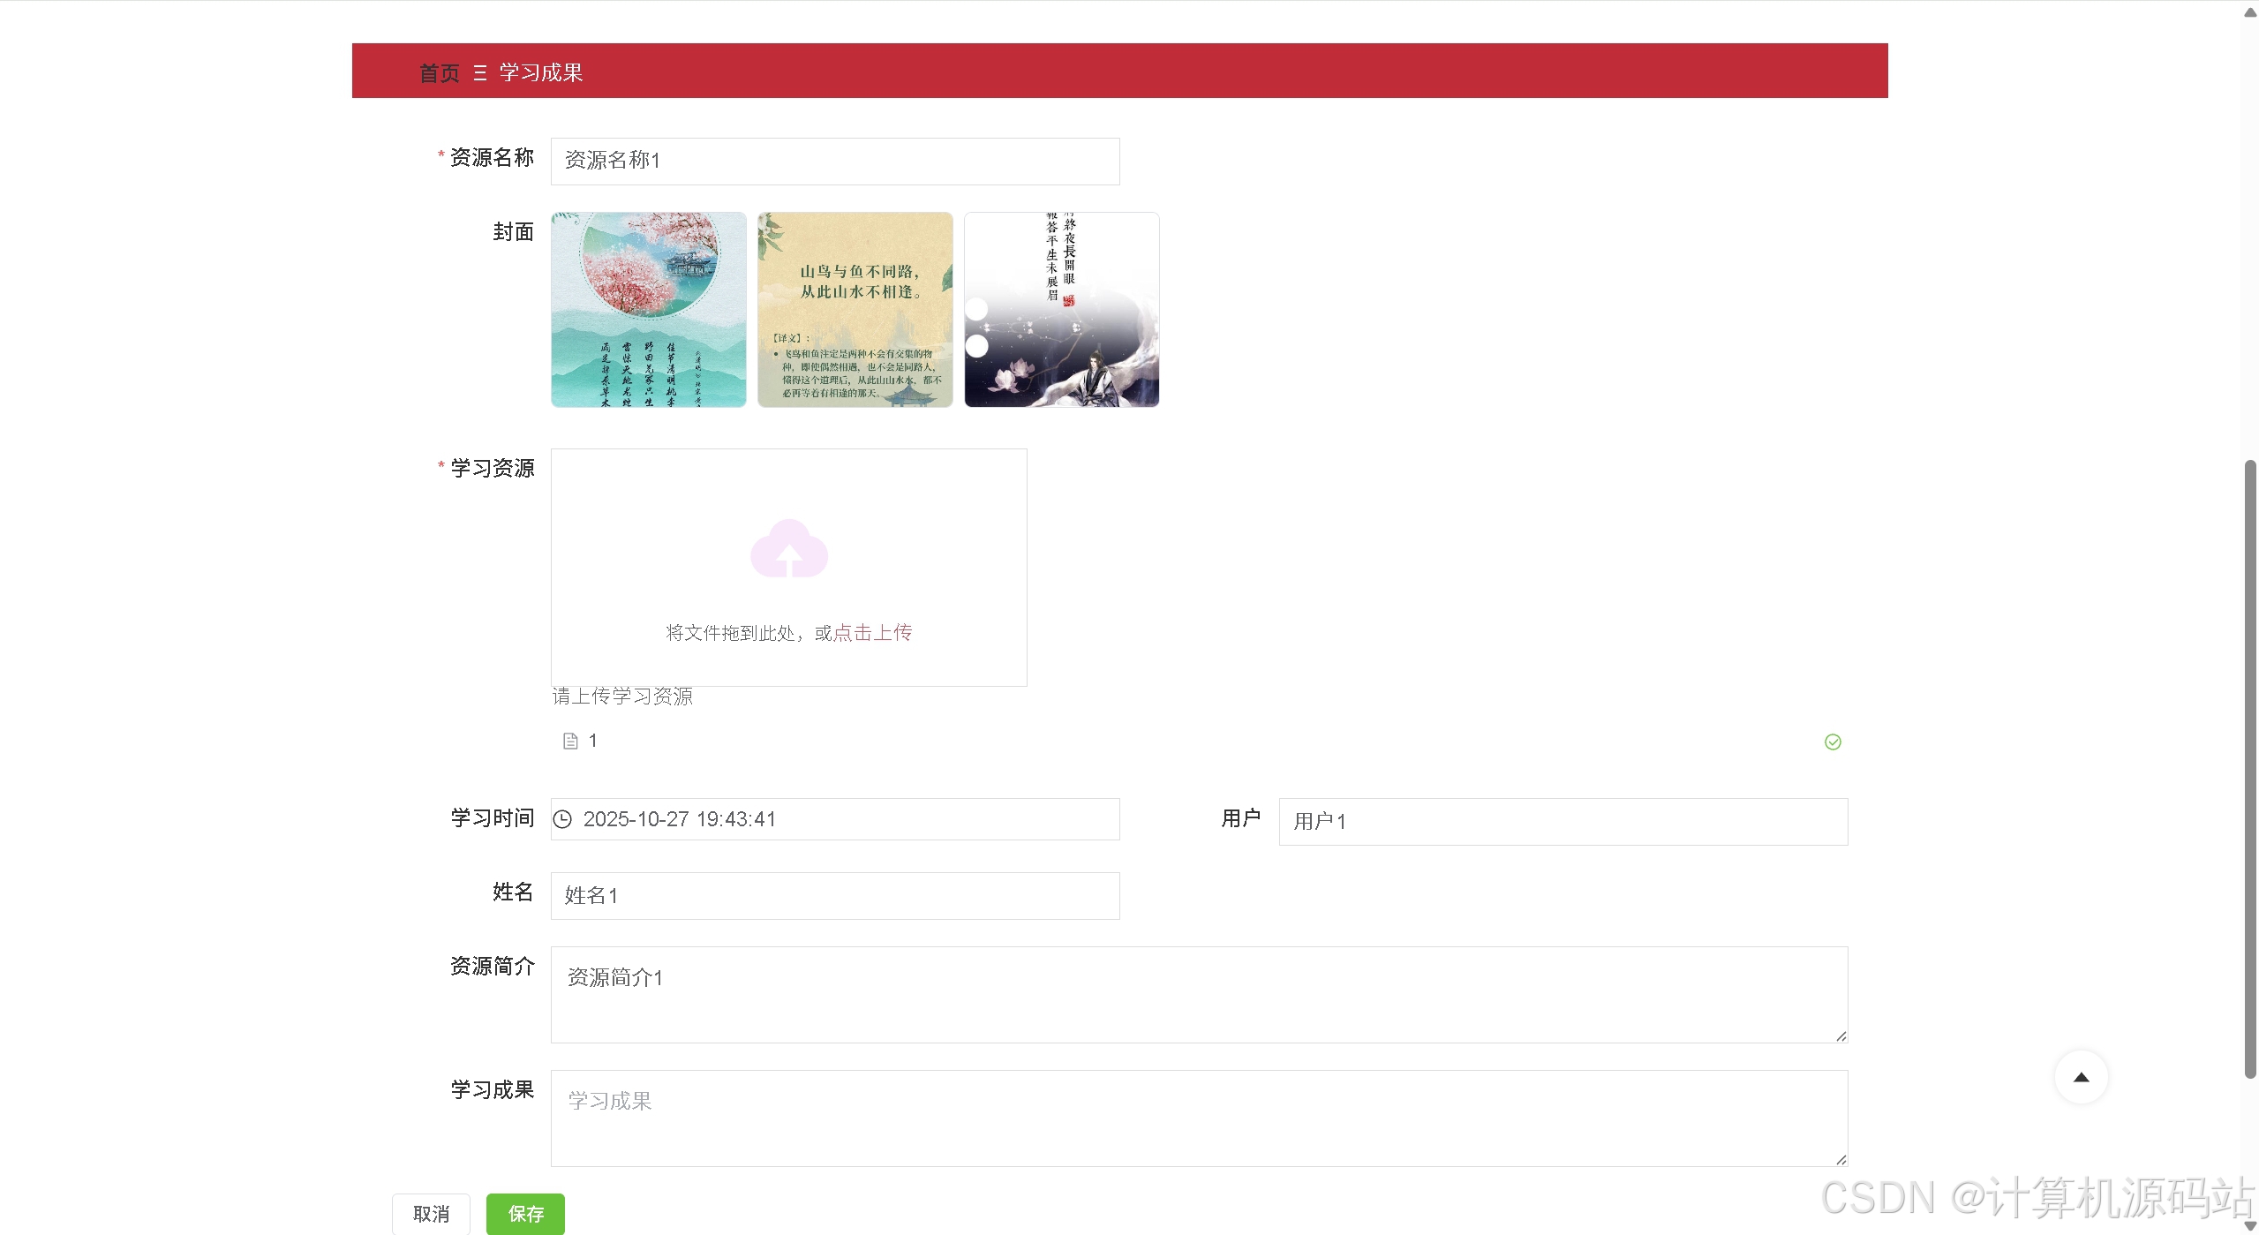This screenshot has height=1235, width=2259.
Task: Focus the 资源简介 text area
Action: tap(1199, 994)
